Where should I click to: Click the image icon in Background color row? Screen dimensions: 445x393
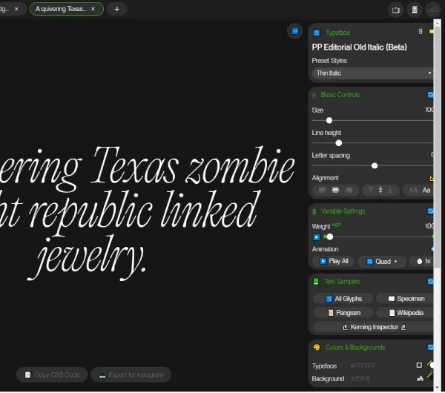[420, 378]
